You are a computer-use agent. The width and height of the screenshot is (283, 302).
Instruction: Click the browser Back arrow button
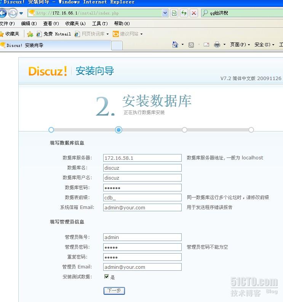coord(3,13)
